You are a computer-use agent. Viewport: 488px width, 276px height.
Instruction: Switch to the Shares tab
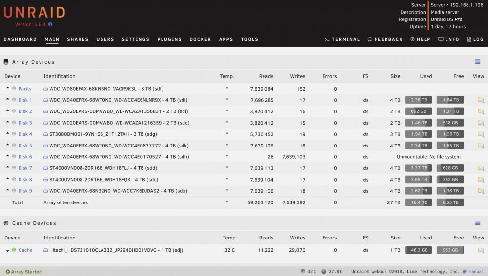(x=78, y=39)
